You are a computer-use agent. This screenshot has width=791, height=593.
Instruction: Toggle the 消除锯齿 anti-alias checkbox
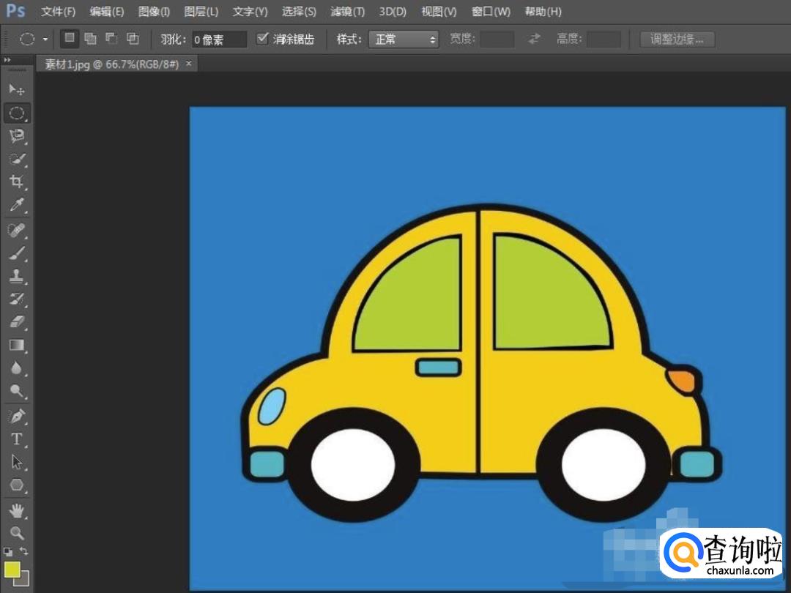(x=262, y=39)
